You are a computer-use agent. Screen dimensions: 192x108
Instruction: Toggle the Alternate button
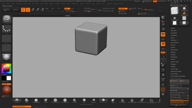pyautogui.click(x=6, y=84)
